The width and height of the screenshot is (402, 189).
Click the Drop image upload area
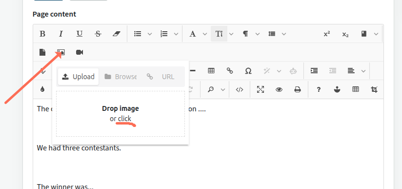(x=121, y=113)
